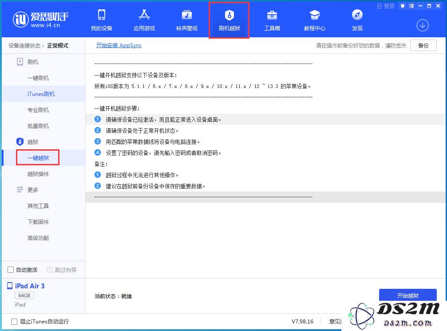Image resolution: width=447 pixels, height=331 pixels.
Task: Open the 教程中心 graduation cap icon
Action: 315,15
